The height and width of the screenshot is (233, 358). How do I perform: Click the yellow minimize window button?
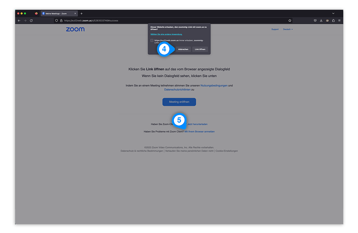coord(22,13)
